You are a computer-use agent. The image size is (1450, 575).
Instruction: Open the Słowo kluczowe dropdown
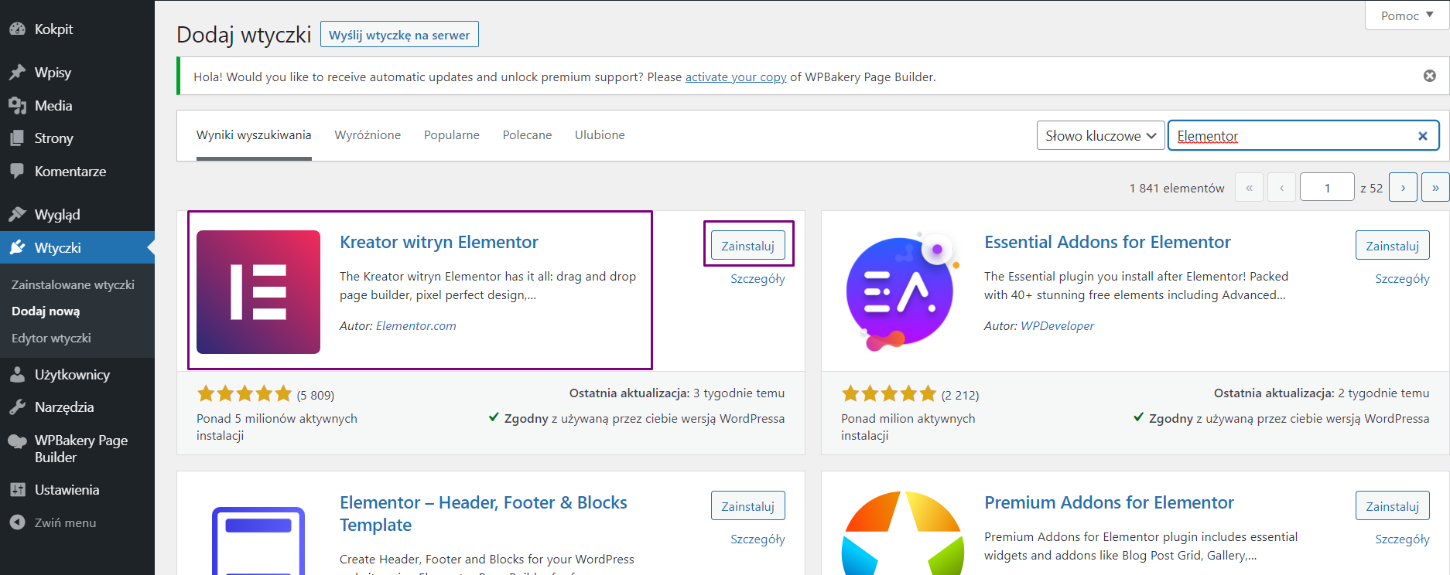click(1100, 136)
